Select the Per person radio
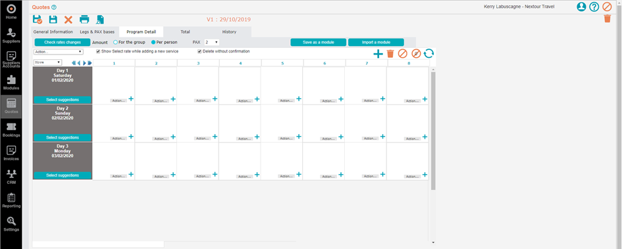 (153, 42)
